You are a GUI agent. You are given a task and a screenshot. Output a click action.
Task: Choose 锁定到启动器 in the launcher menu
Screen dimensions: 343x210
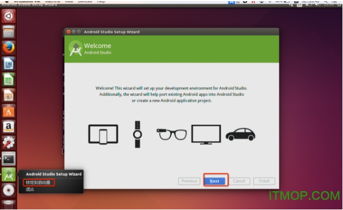point(38,183)
